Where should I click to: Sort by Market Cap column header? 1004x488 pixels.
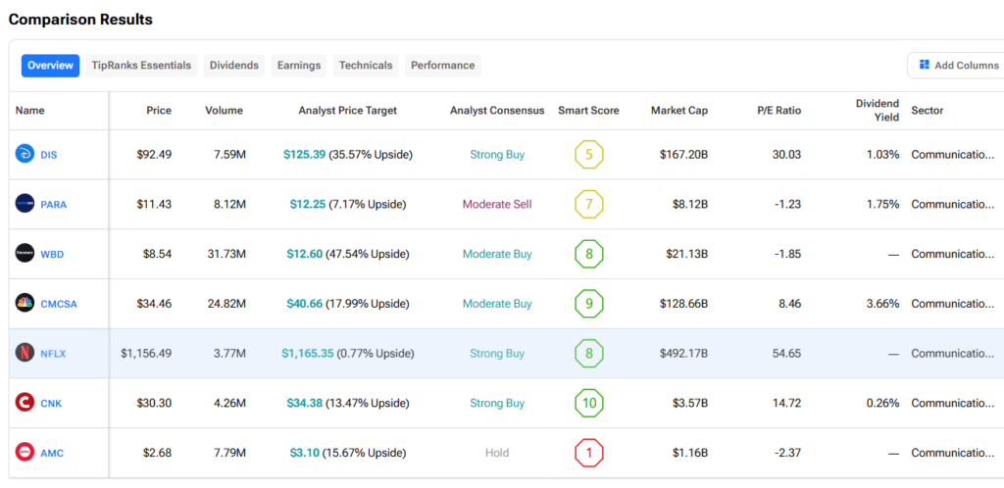(x=679, y=110)
